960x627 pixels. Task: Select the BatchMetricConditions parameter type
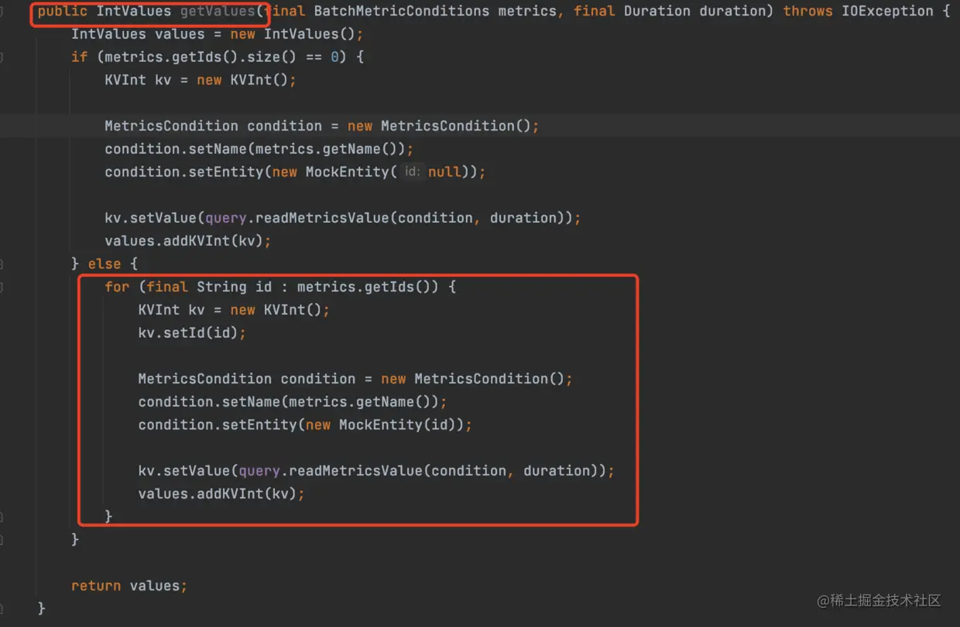coord(402,11)
